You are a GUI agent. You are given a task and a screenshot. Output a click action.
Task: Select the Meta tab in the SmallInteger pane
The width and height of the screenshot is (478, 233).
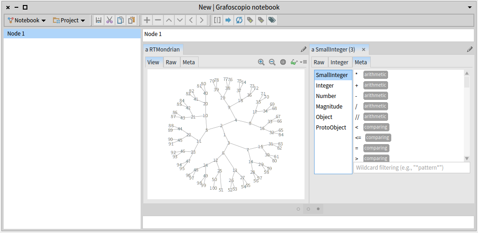(x=361, y=62)
